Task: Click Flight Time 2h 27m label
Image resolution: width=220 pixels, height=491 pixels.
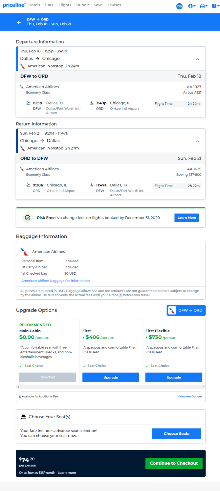Action: [x=177, y=186]
